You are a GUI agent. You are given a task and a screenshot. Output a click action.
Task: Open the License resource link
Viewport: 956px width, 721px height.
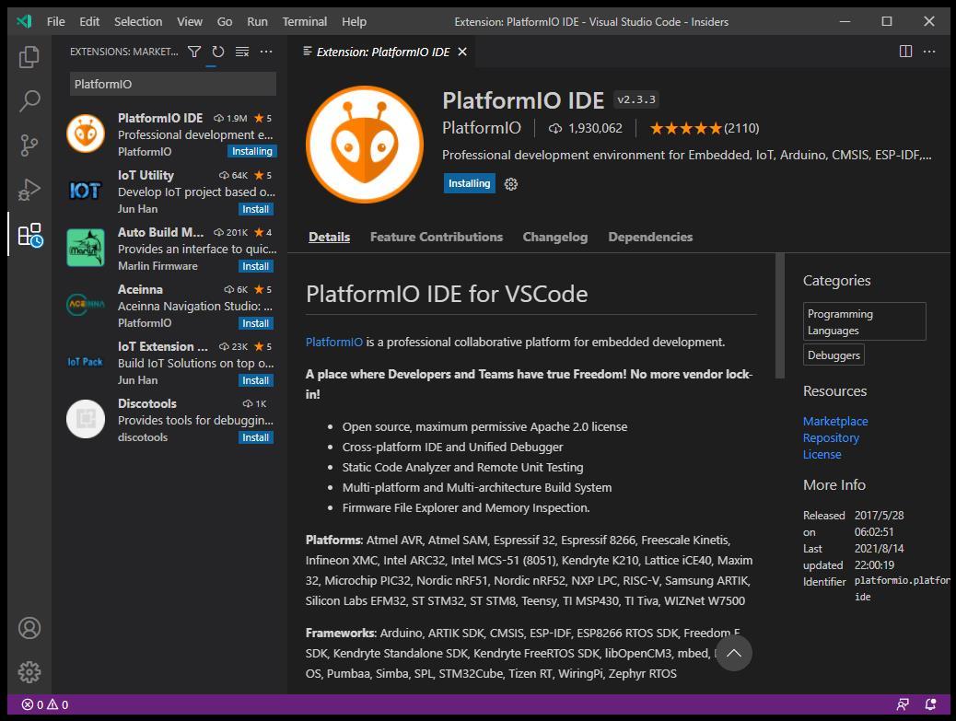[822, 455]
